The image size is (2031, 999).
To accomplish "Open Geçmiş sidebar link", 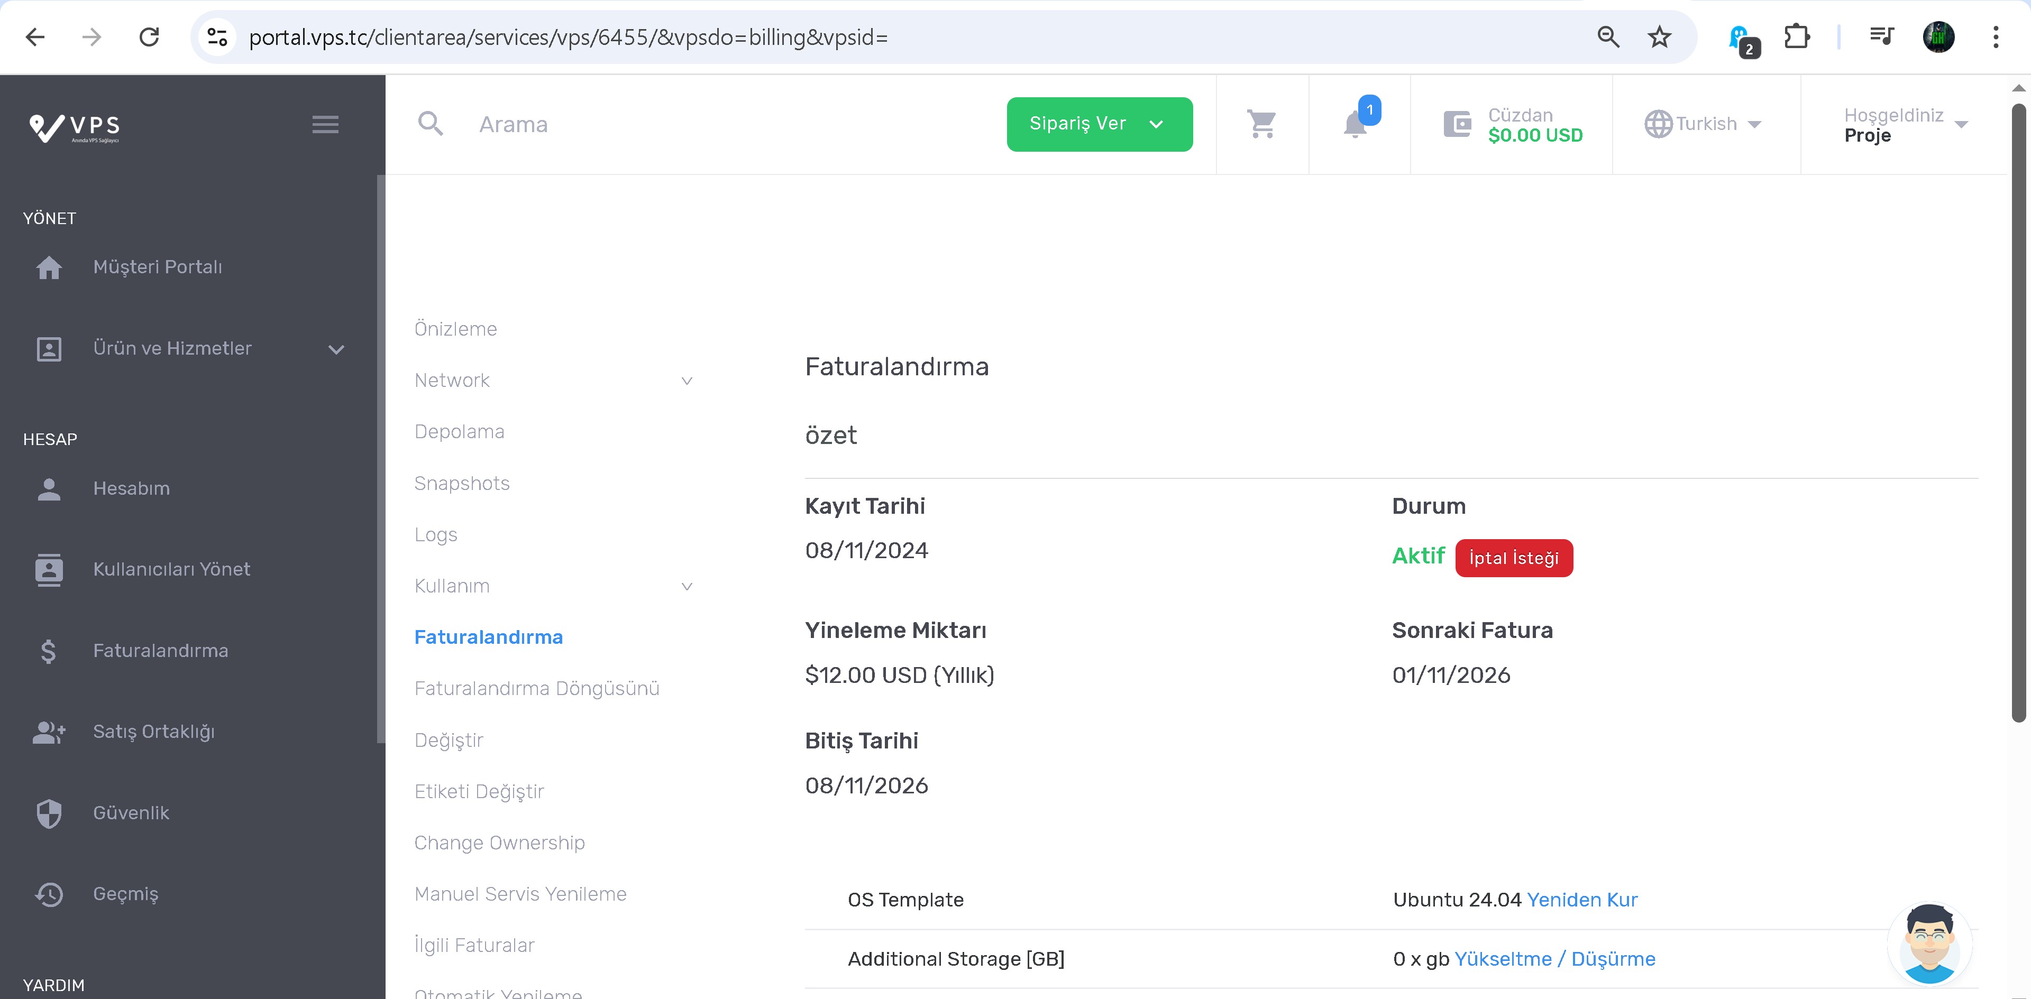I will point(125,895).
